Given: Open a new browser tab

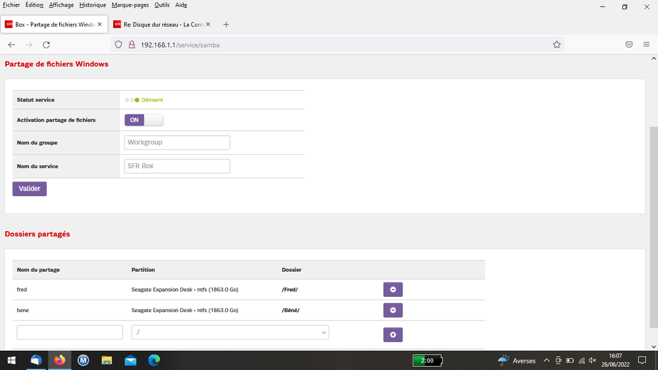Looking at the screenshot, I should pos(226,24).
